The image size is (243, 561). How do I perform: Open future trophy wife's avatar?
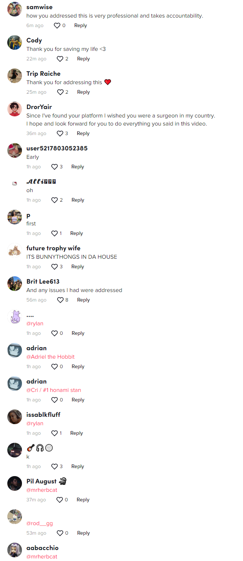click(15, 250)
